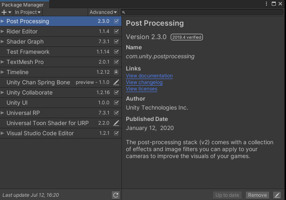Expand Timeline versions arrow
This screenshot has height=200, width=286.
click(x=2, y=72)
